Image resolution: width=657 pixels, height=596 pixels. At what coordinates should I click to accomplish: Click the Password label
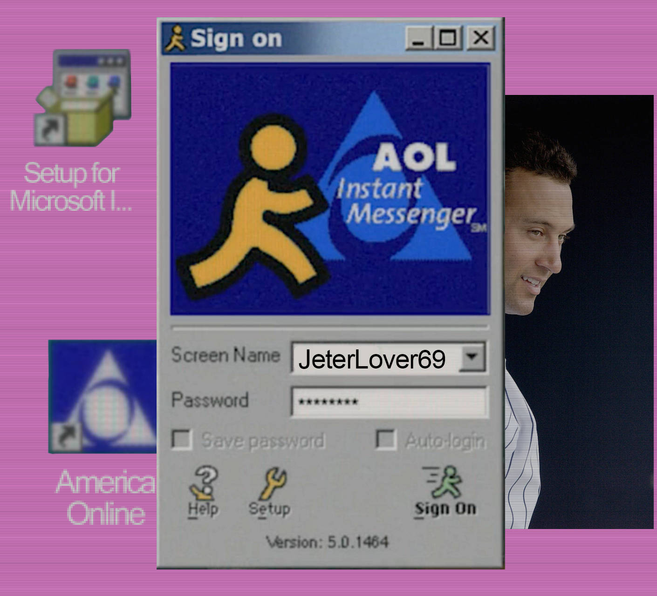[x=210, y=400]
